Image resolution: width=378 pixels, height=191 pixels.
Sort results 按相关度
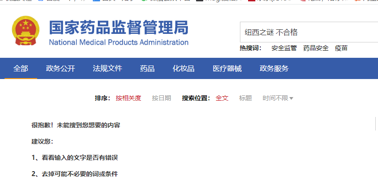click(128, 98)
